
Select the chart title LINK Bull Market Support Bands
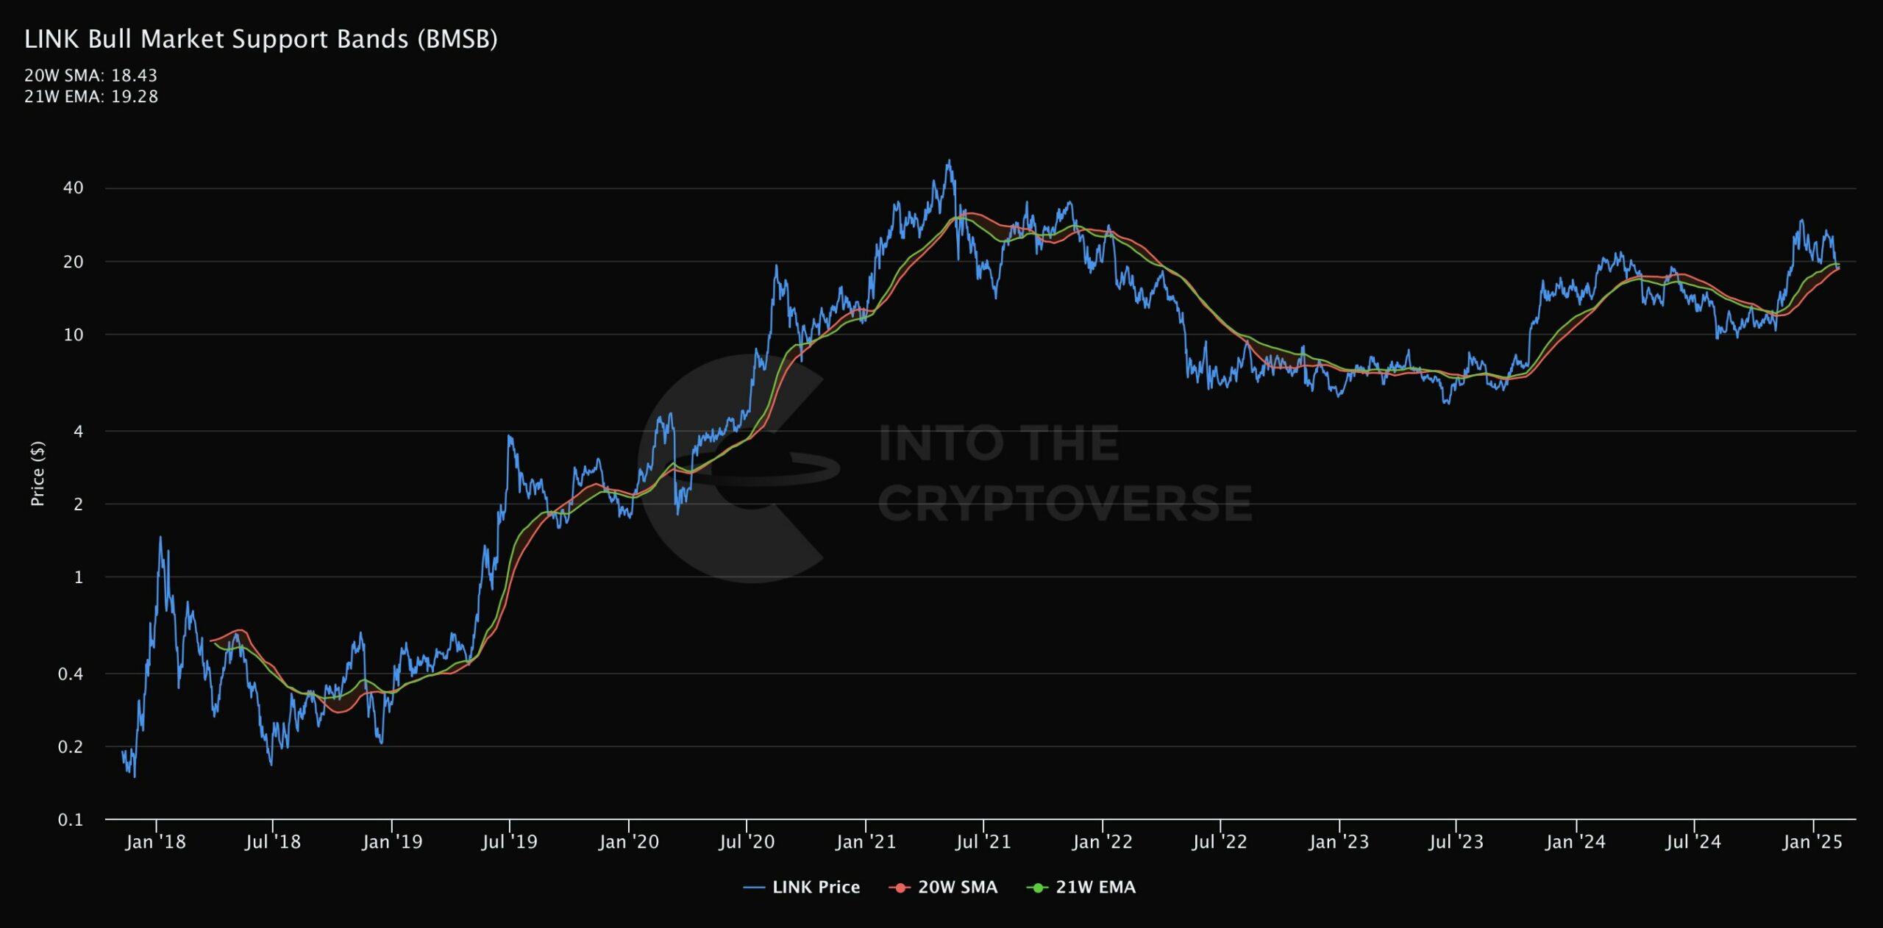[261, 39]
